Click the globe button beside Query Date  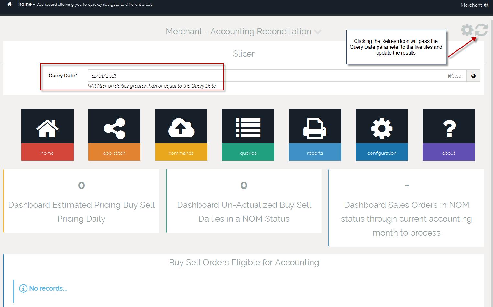pyautogui.click(x=473, y=76)
